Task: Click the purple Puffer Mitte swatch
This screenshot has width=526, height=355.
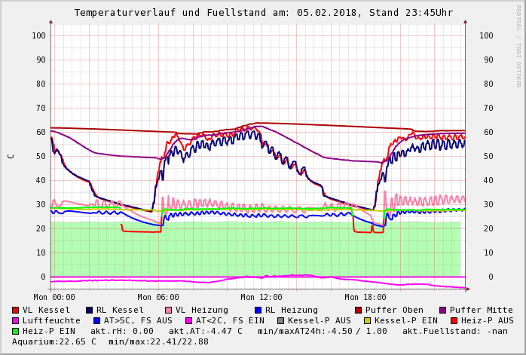Action: pyautogui.click(x=443, y=310)
